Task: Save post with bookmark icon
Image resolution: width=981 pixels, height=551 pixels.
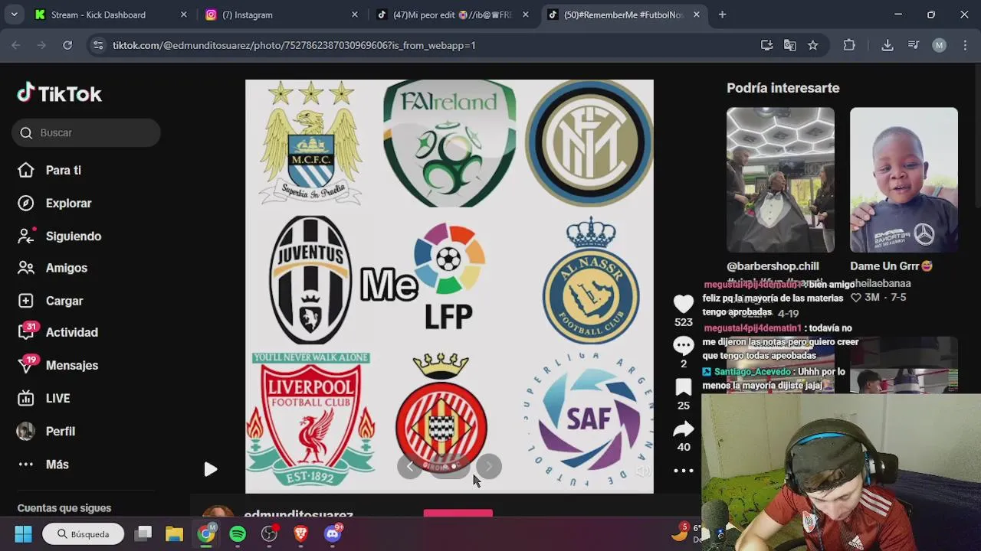Action: pyautogui.click(x=684, y=387)
